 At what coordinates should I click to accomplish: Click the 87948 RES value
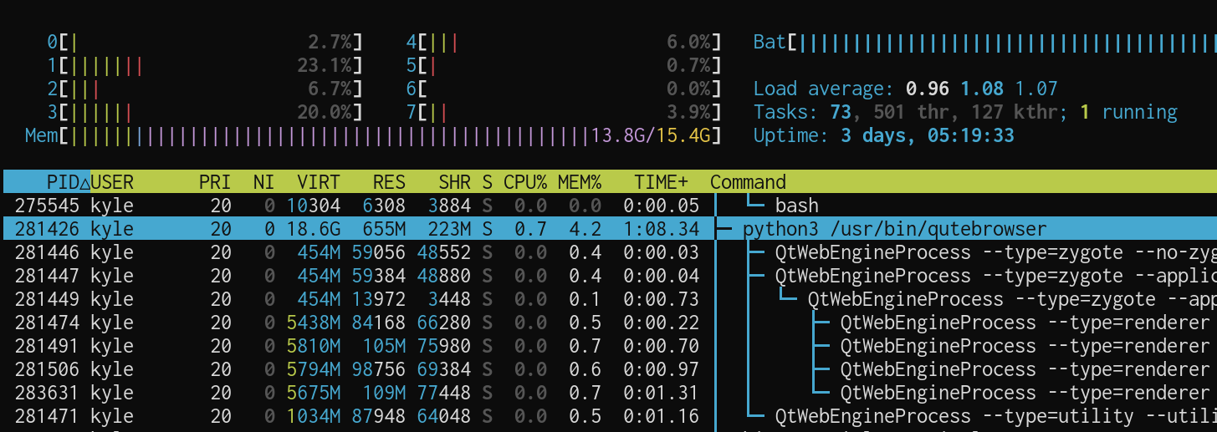click(x=378, y=416)
